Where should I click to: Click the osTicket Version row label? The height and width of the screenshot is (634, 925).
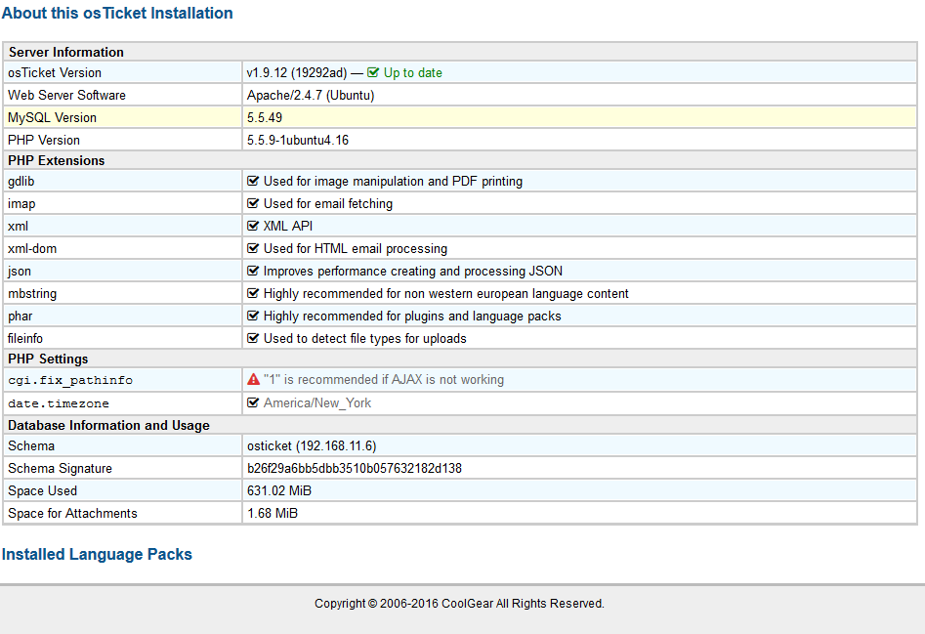coord(55,72)
